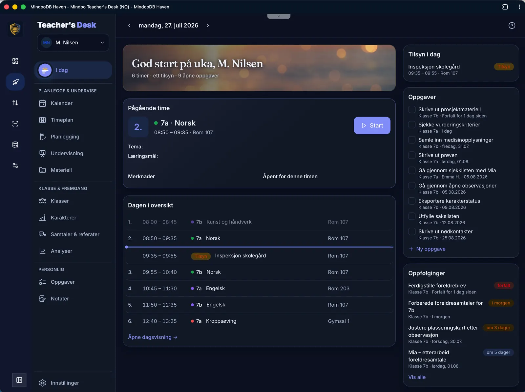
Task: Check 'Gå gjennom åpne observasjoner' task
Action: pos(412,186)
